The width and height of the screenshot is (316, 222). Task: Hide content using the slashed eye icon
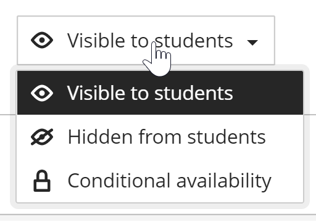coord(42,137)
